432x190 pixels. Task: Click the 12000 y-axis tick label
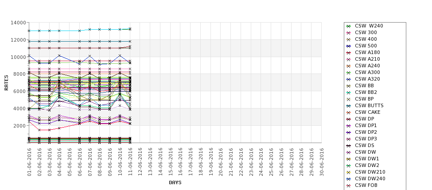(x=19, y=40)
